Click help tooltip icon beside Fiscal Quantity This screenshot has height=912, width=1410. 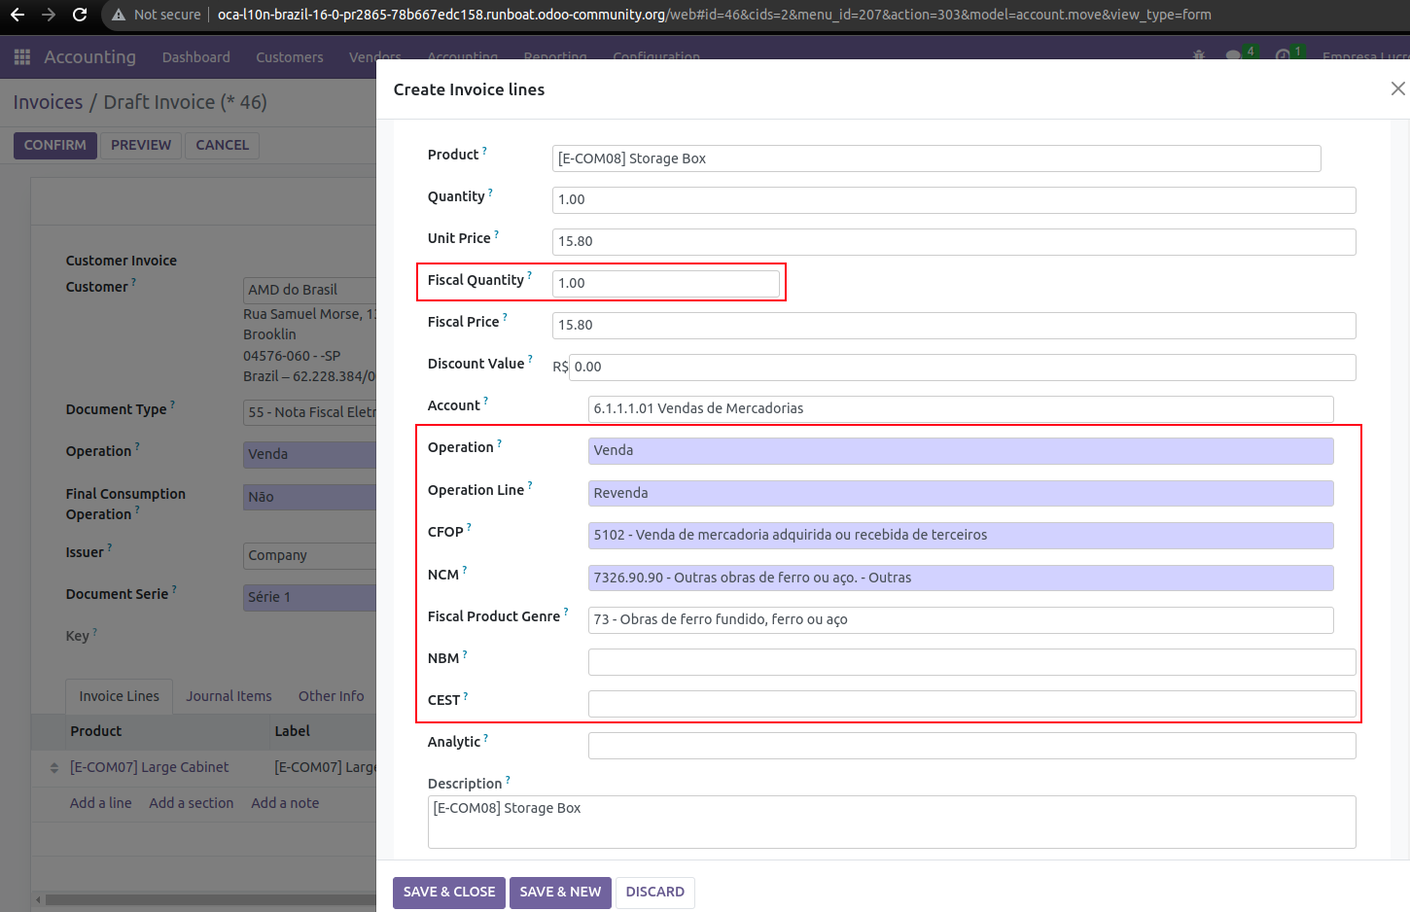530,276
